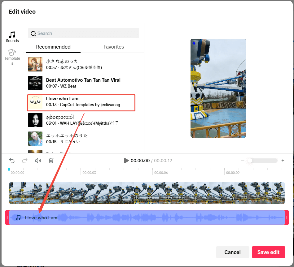Redo the last edit
The image size is (294, 267).
pyautogui.click(x=24, y=161)
